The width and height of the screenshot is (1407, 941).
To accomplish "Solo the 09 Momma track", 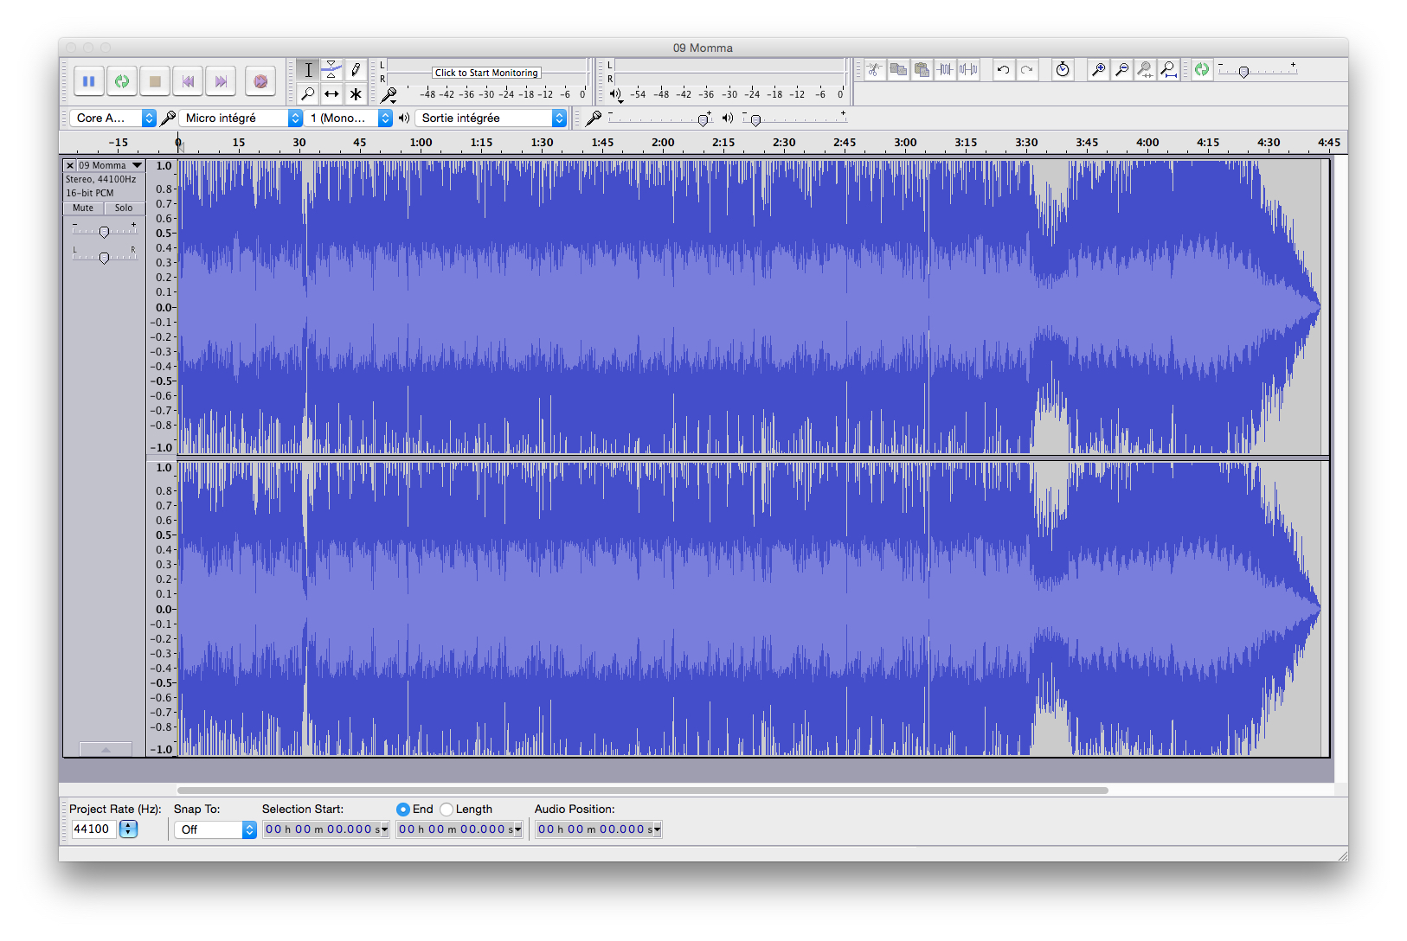I will click(124, 208).
